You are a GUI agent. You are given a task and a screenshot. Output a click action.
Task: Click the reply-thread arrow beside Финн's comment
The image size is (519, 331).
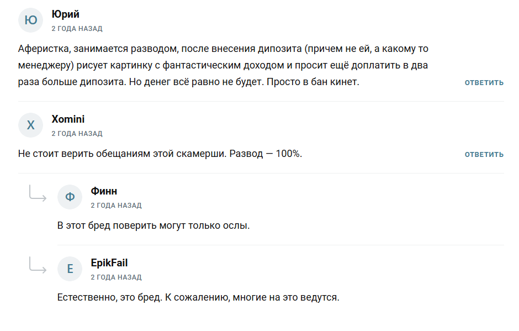point(38,194)
